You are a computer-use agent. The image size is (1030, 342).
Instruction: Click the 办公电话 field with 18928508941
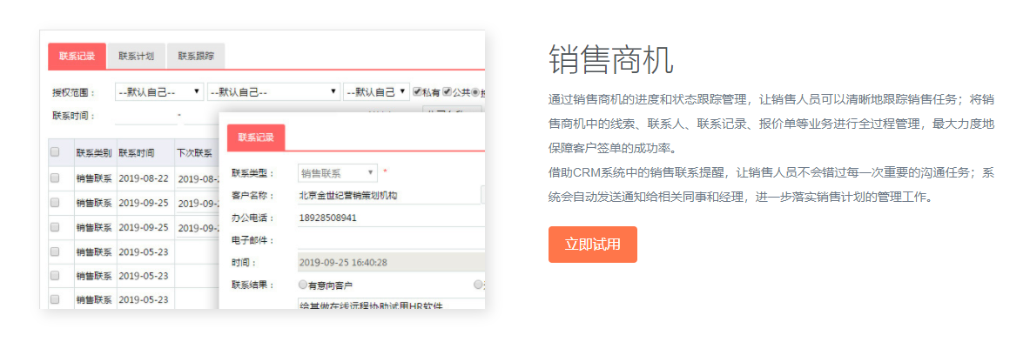point(391,218)
